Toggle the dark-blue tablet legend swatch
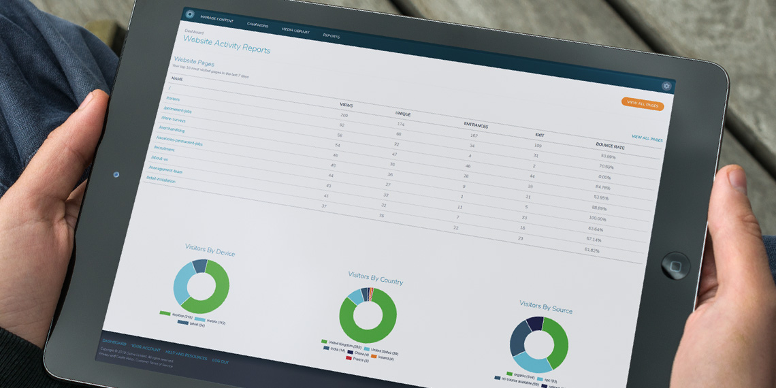 (182, 322)
